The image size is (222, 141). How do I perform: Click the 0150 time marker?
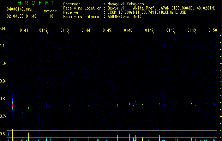point(213,30)
